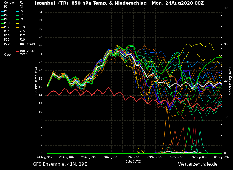This screenshot has height=170, width=233.
Task: Click the Control legend entry
Action: pyautogui.click(x=9, y=3)
